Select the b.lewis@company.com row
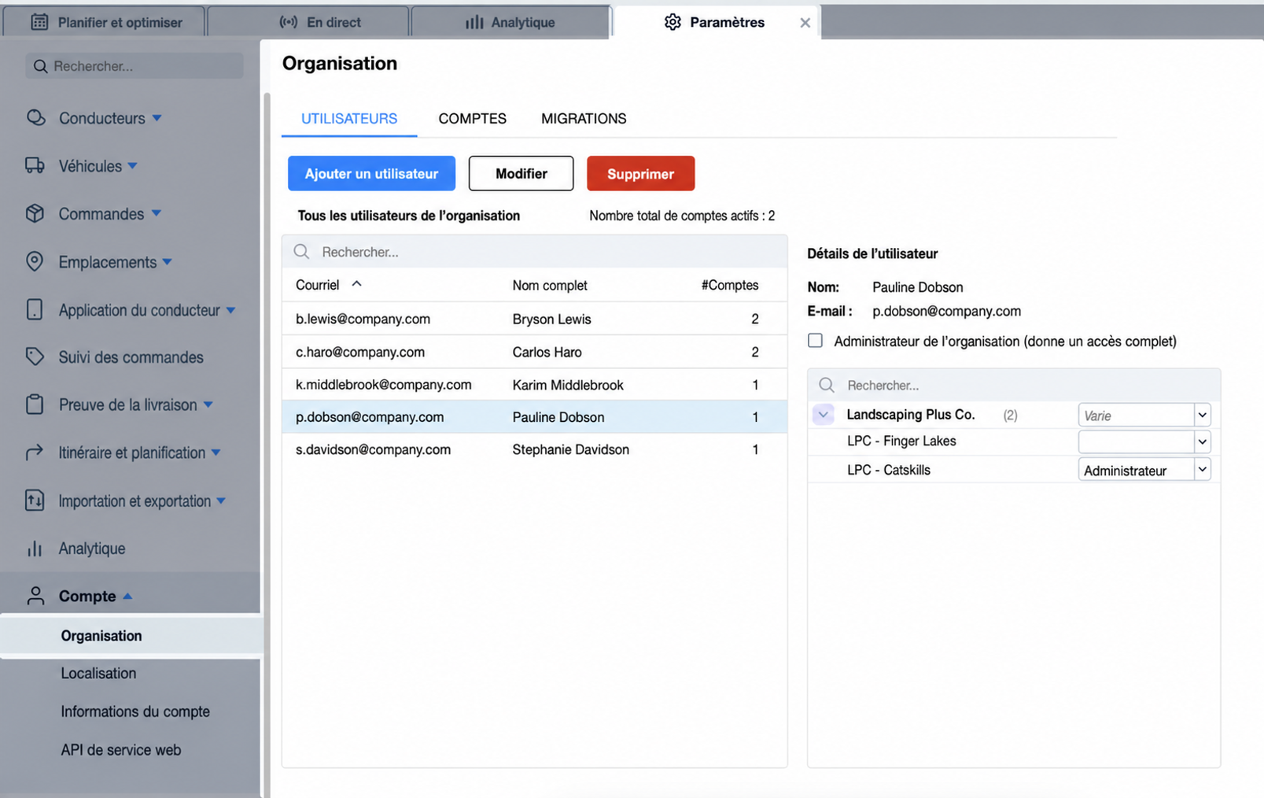 535,319
